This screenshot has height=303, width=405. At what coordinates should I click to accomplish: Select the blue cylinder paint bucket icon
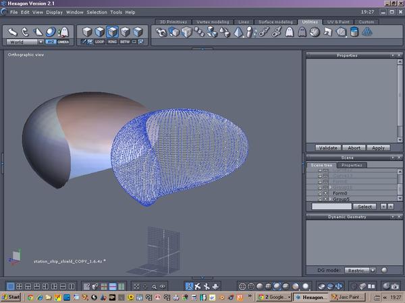tap(354, 32)
